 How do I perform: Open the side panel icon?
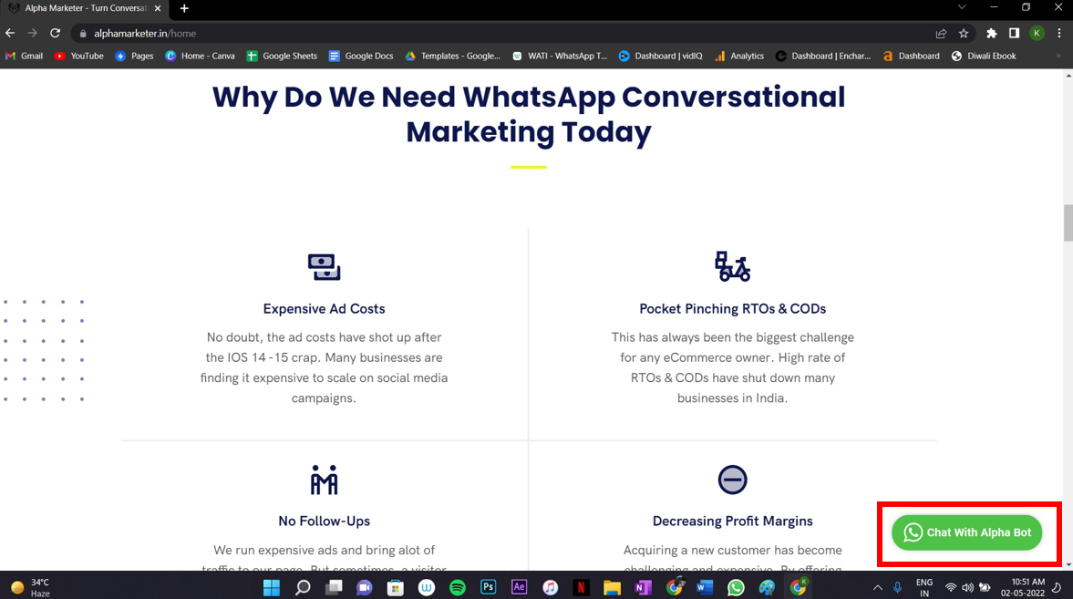pyautogui.click(x=1014, y=33)
